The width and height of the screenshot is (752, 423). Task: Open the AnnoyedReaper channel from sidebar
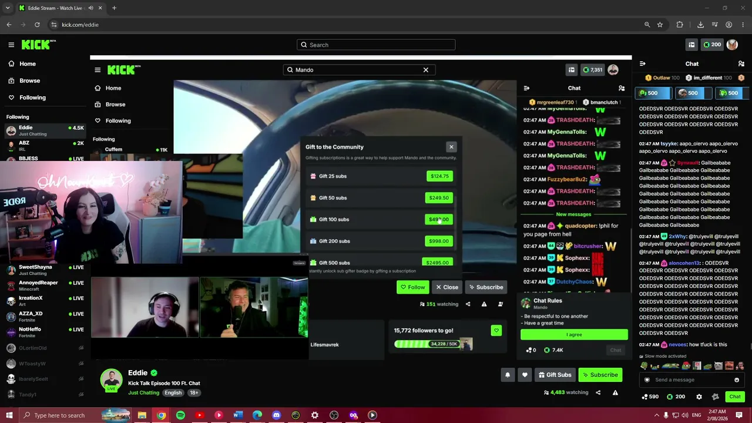point(45,286)
